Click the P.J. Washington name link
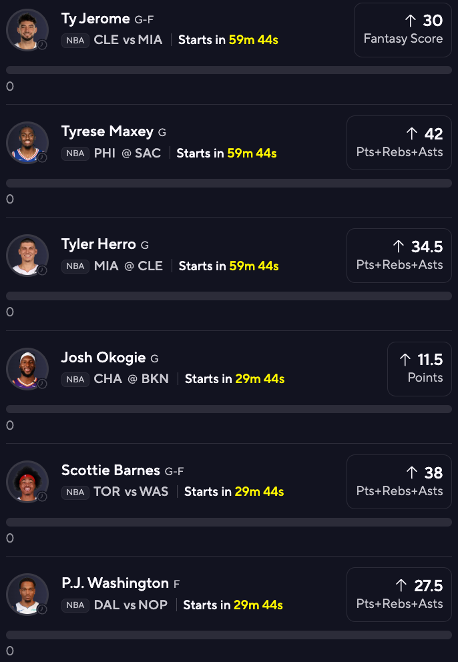 pos(116,583)
